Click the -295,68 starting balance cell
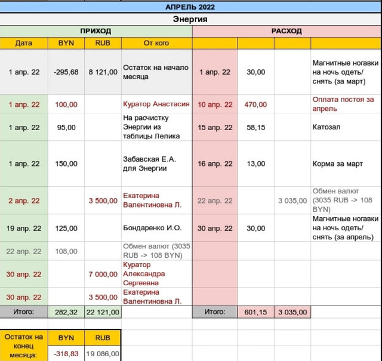This screenshot has width=382, height=361. pyautogui.click(x=66, y=72)
